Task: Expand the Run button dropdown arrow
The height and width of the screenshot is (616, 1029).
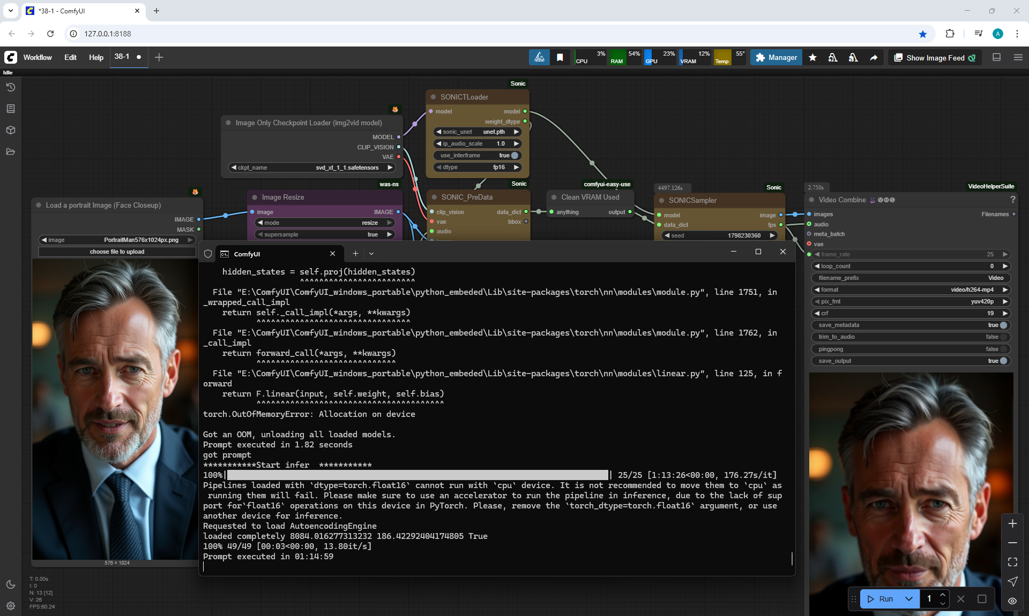Action: coord(909,599)
